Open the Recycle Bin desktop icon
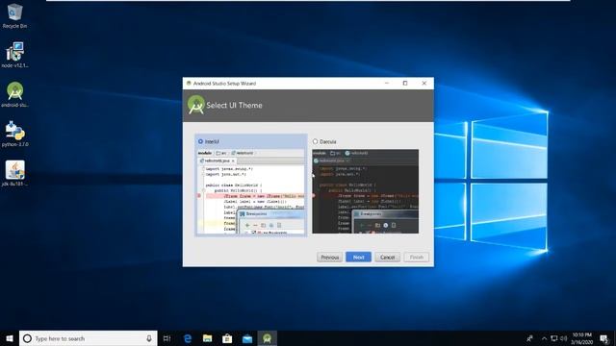The height and width of the screenshot is (346, 616). pos(15,15)
